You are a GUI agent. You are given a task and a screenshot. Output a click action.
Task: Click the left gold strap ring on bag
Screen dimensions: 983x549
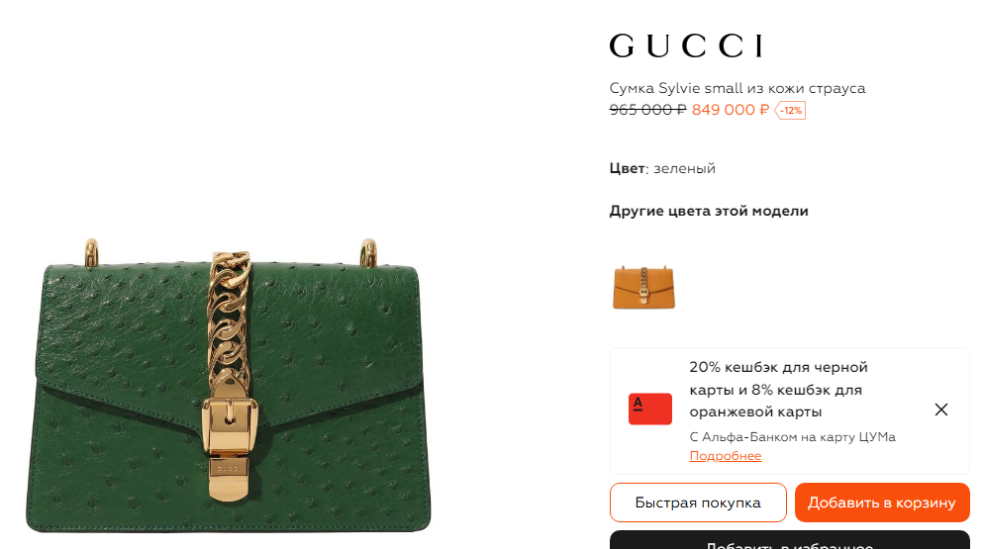click(x=91, y=252)
